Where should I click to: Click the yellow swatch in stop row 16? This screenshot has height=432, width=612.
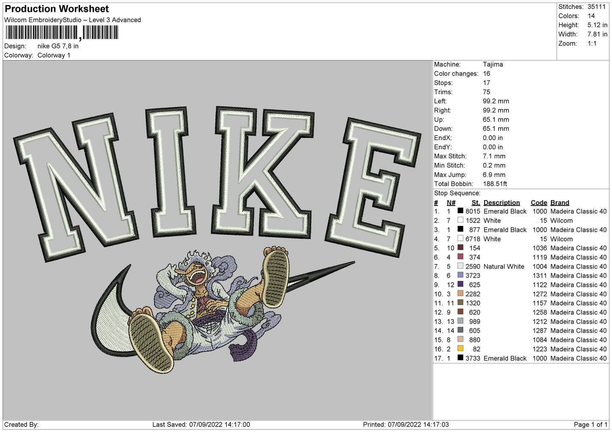point(460,349)
